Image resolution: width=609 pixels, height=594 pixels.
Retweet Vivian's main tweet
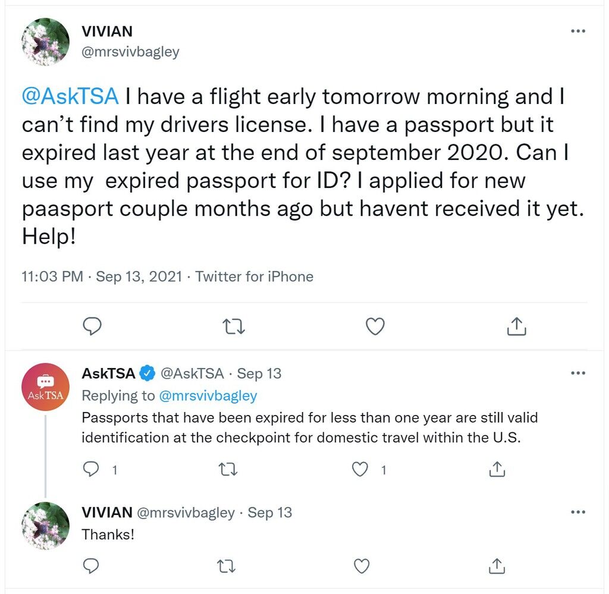point(233,326)
